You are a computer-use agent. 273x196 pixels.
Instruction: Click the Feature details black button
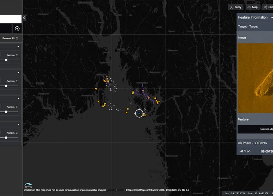click(255, 129)
